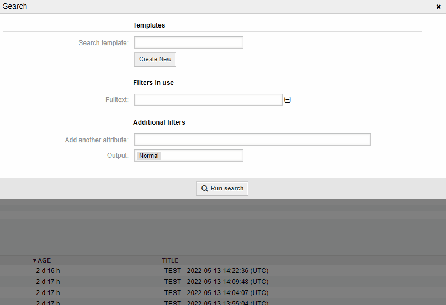Open the Output format field
Viewport: 446px width, 305px height.
tap(188, 156)
